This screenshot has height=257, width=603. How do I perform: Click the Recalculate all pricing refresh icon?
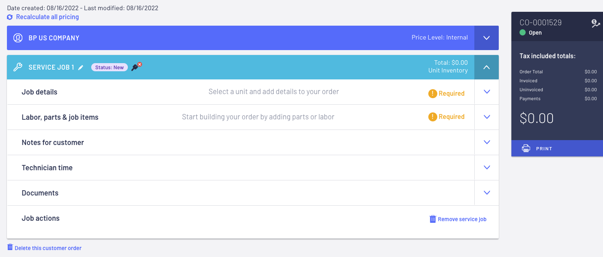(10, 17)
